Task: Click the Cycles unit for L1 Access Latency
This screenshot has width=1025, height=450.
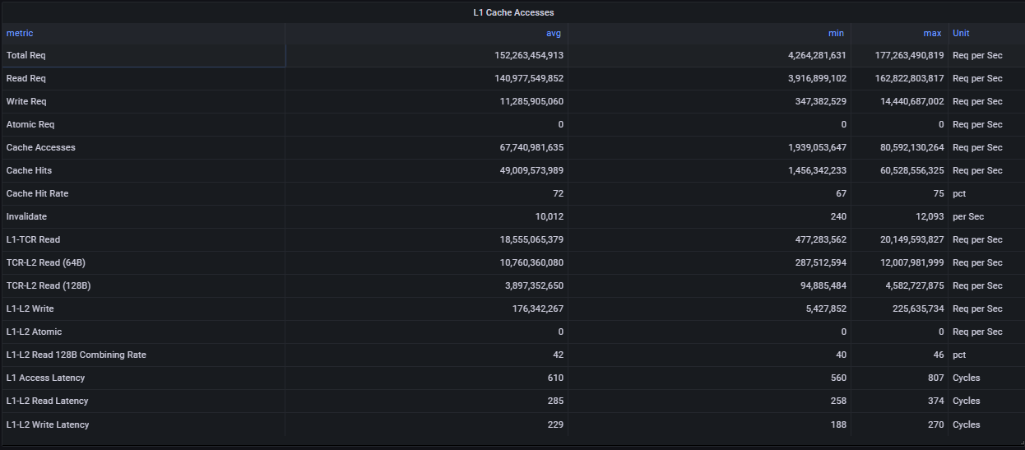Action: click(x=967, y=378)
